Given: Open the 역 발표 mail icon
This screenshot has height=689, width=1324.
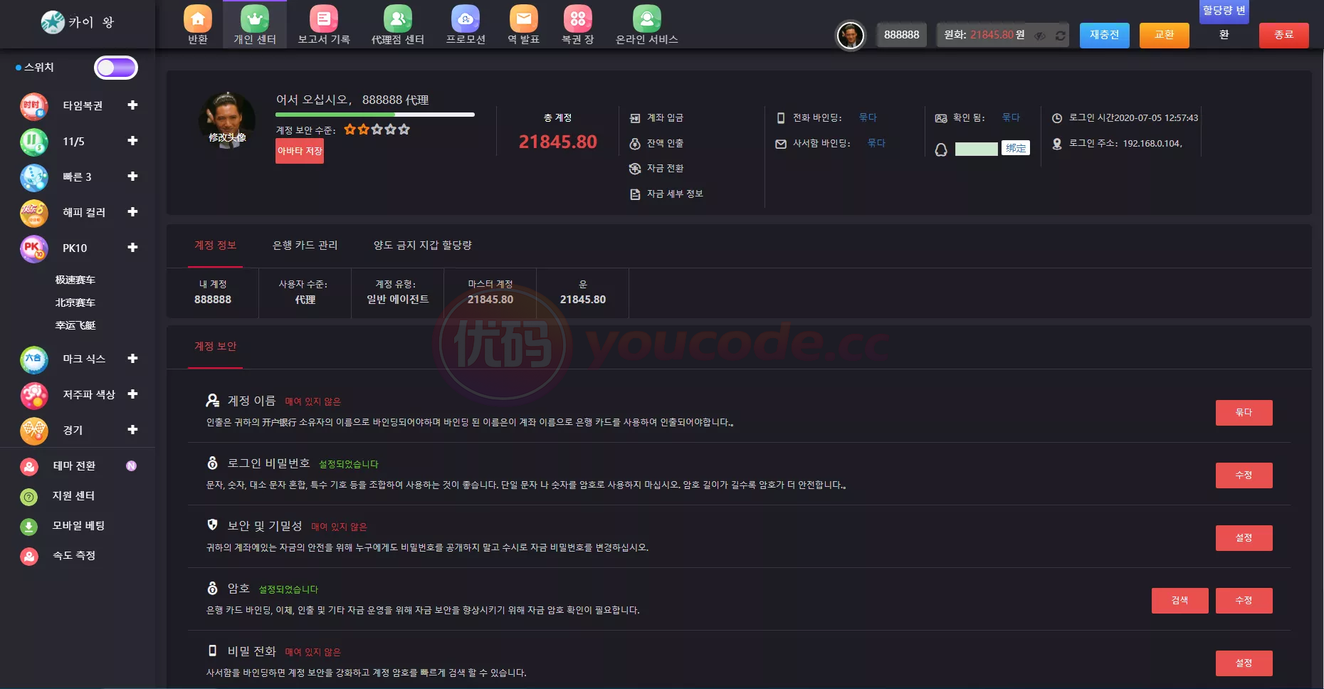Looking at the screenshot, I should tap(524, 19).
